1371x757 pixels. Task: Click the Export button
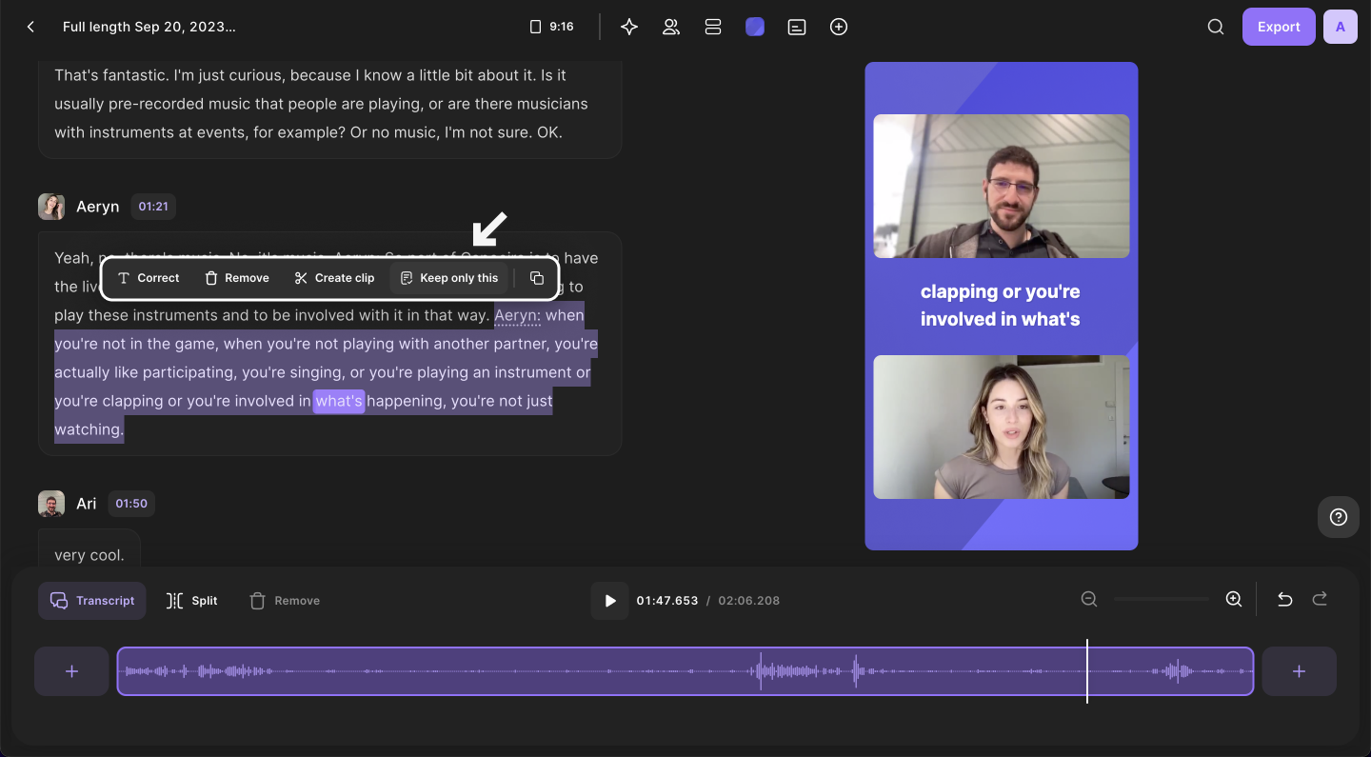pyautogui.click(x=1279, y=27)
